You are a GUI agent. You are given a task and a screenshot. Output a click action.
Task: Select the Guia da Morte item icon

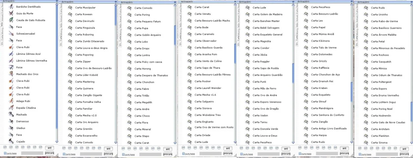pyautogui.click(x=11, y=14)
